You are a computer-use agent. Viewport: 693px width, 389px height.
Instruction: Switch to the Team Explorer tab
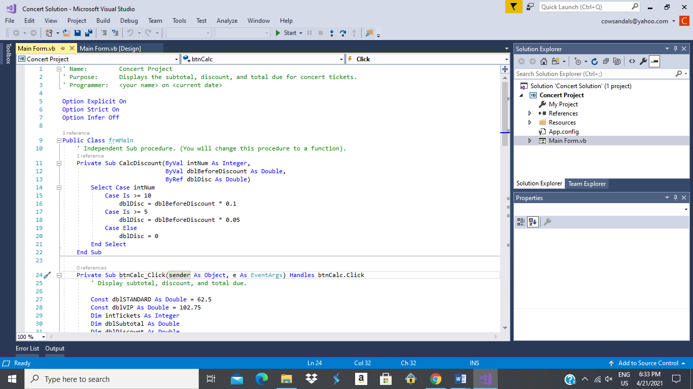[587, 184]
